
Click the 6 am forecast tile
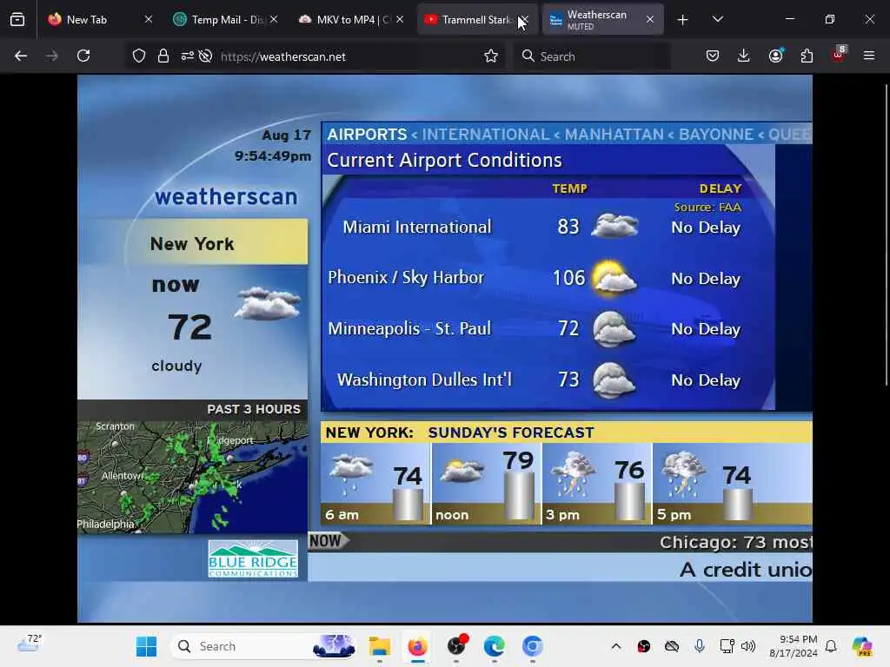pyautogui.click(x=375, y=483)
